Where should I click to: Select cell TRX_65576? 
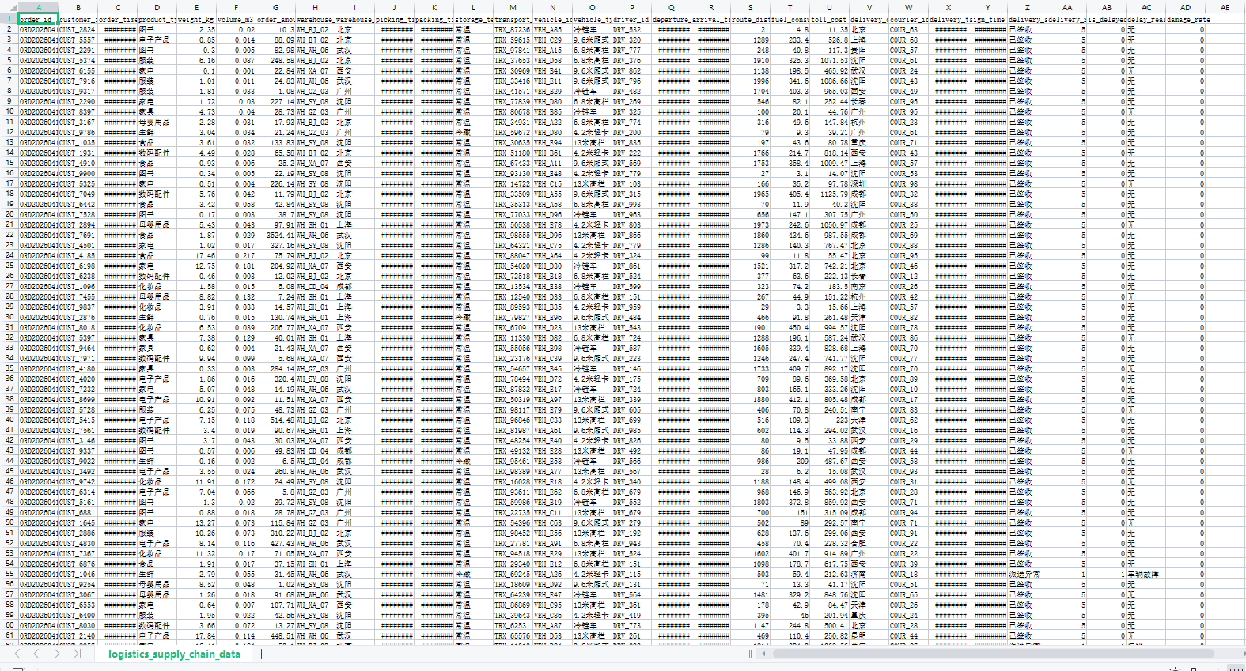[x=513, y=635]
